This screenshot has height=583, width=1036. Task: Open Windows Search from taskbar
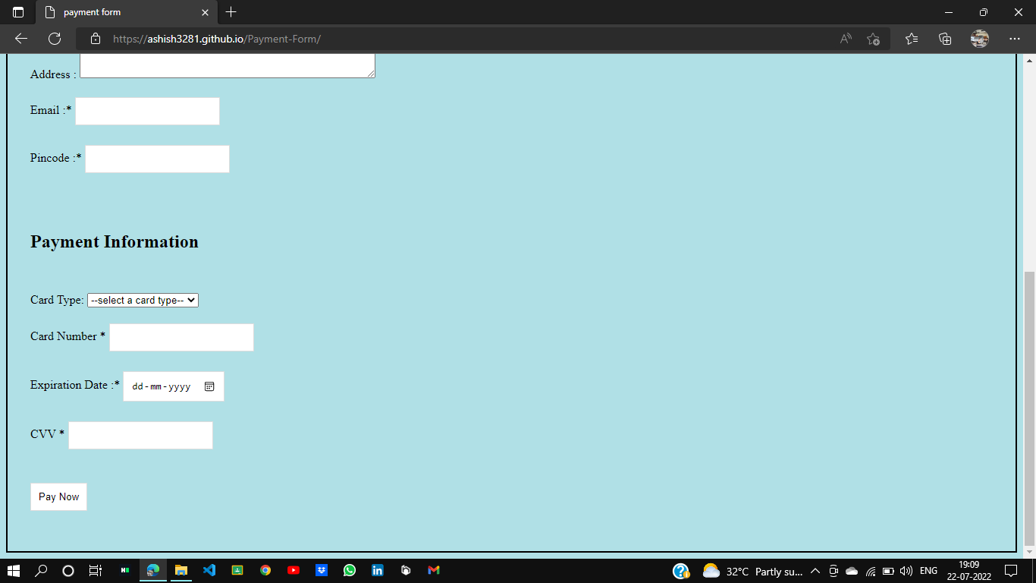(x=42, y=570)
